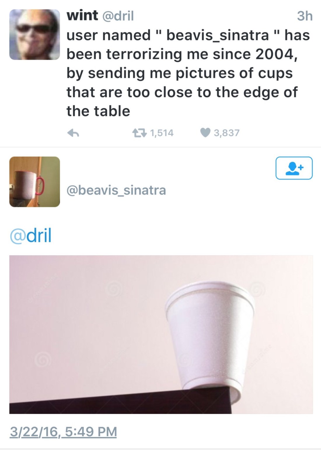Like the tweet with the heart icon
Screen dimensions: 321x451
click(205, 133)
